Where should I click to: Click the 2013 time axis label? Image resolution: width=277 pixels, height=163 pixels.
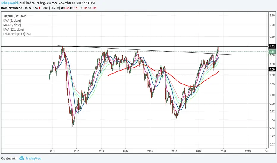click(x=101, y=151)
